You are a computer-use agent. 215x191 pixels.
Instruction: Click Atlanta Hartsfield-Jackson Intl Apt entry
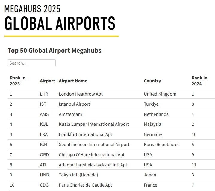pyautogui.click(x=93, y=165)
